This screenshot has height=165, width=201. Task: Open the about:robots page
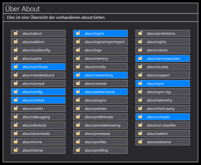[x=163, y=50]
